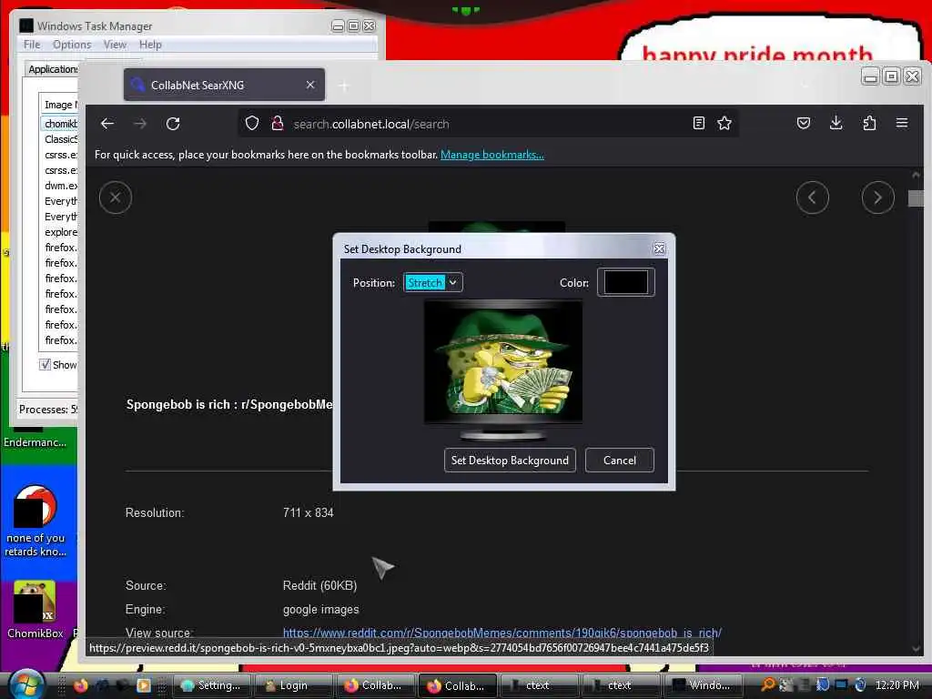
Task: Go back using Firefox back arrow
Action: click(107, 124)
